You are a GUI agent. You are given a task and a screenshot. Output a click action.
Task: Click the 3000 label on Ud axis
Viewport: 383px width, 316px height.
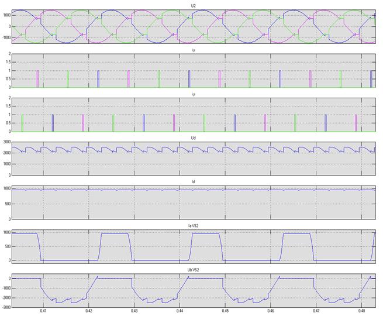click(8, 142)
